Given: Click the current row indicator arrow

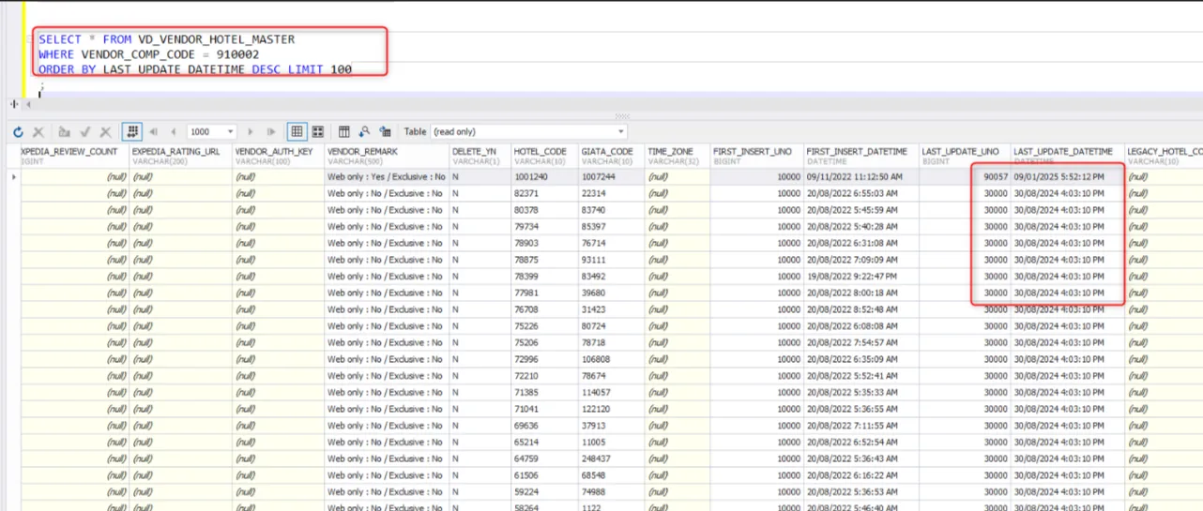Looking at the screenshot, I should tap(13, 177).
